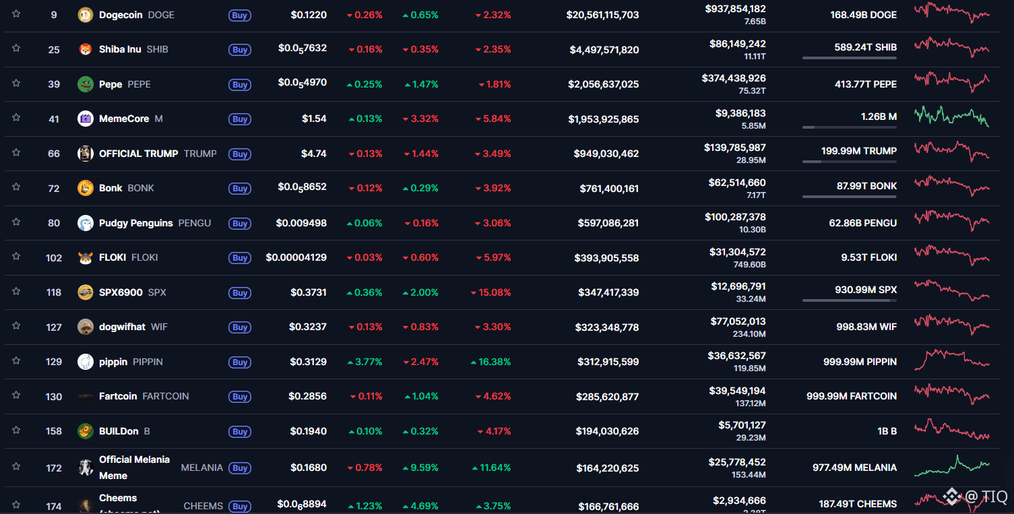1014x514 pixels.
Task: Toggle the Bonk watchlist star
Action: [16, 187]
